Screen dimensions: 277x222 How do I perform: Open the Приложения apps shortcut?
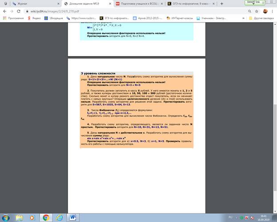point(12,19)
